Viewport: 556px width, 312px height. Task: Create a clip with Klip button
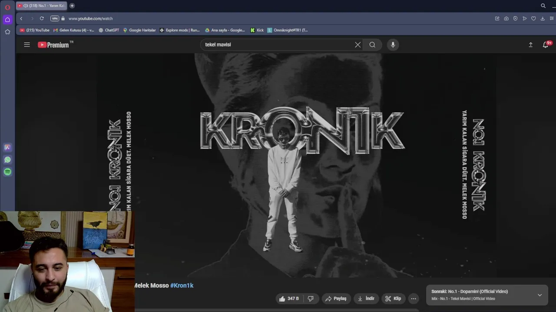coord(393,299)
